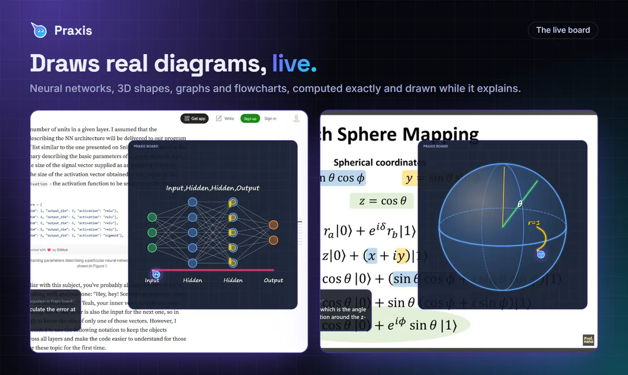
Task: Click the 'z = cos θ' green equation box
Action: [382, 201]
